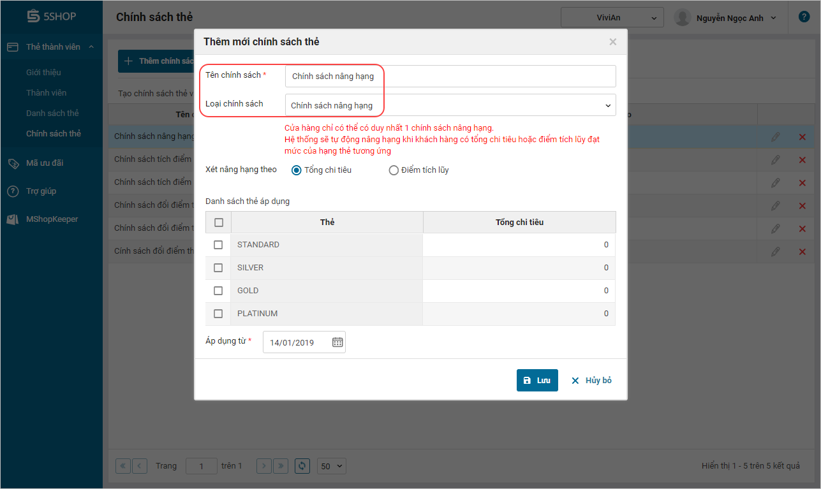
Task: Click the MShopKeeper shop icon
Action: (13, 219)
